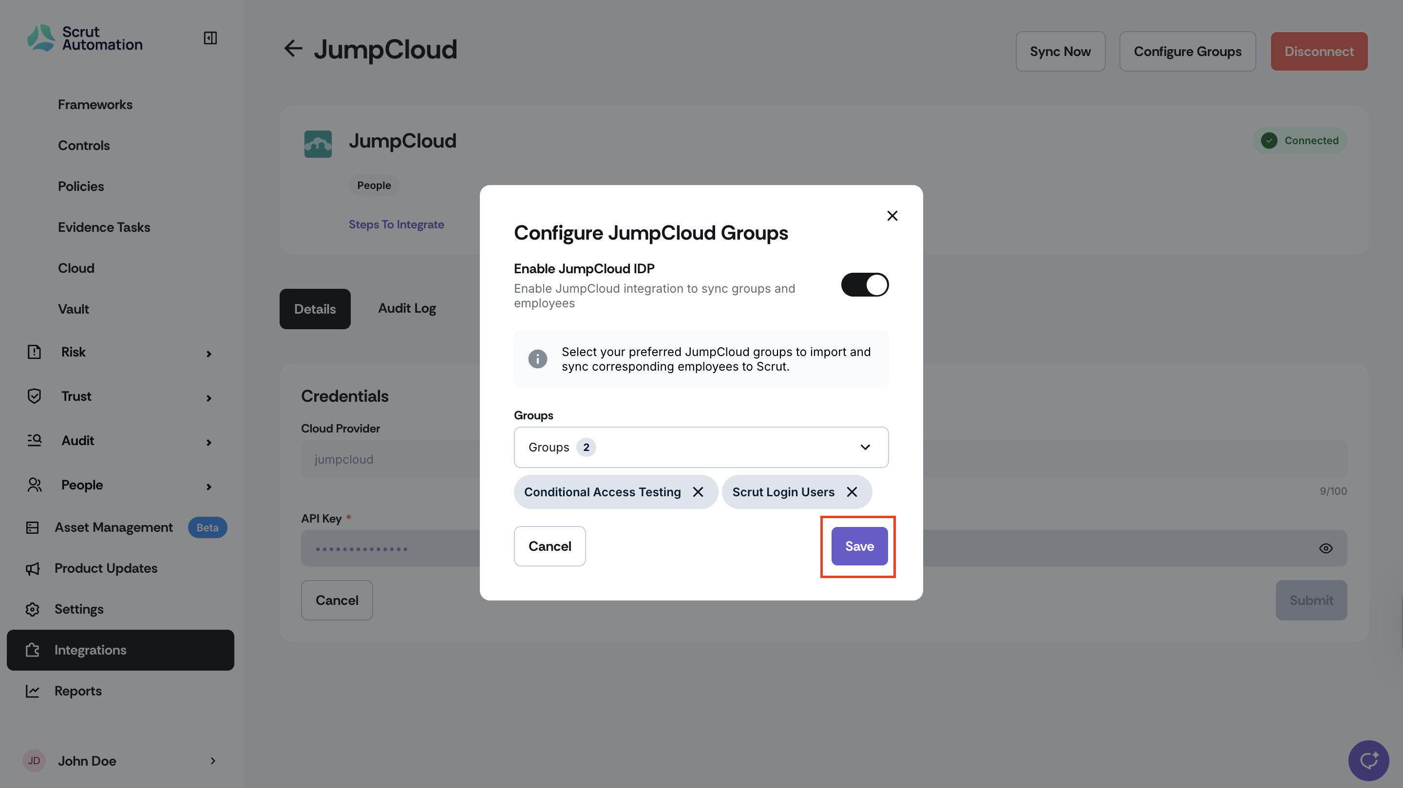Click the 9/100 character counter

(x=1333, y=490)
